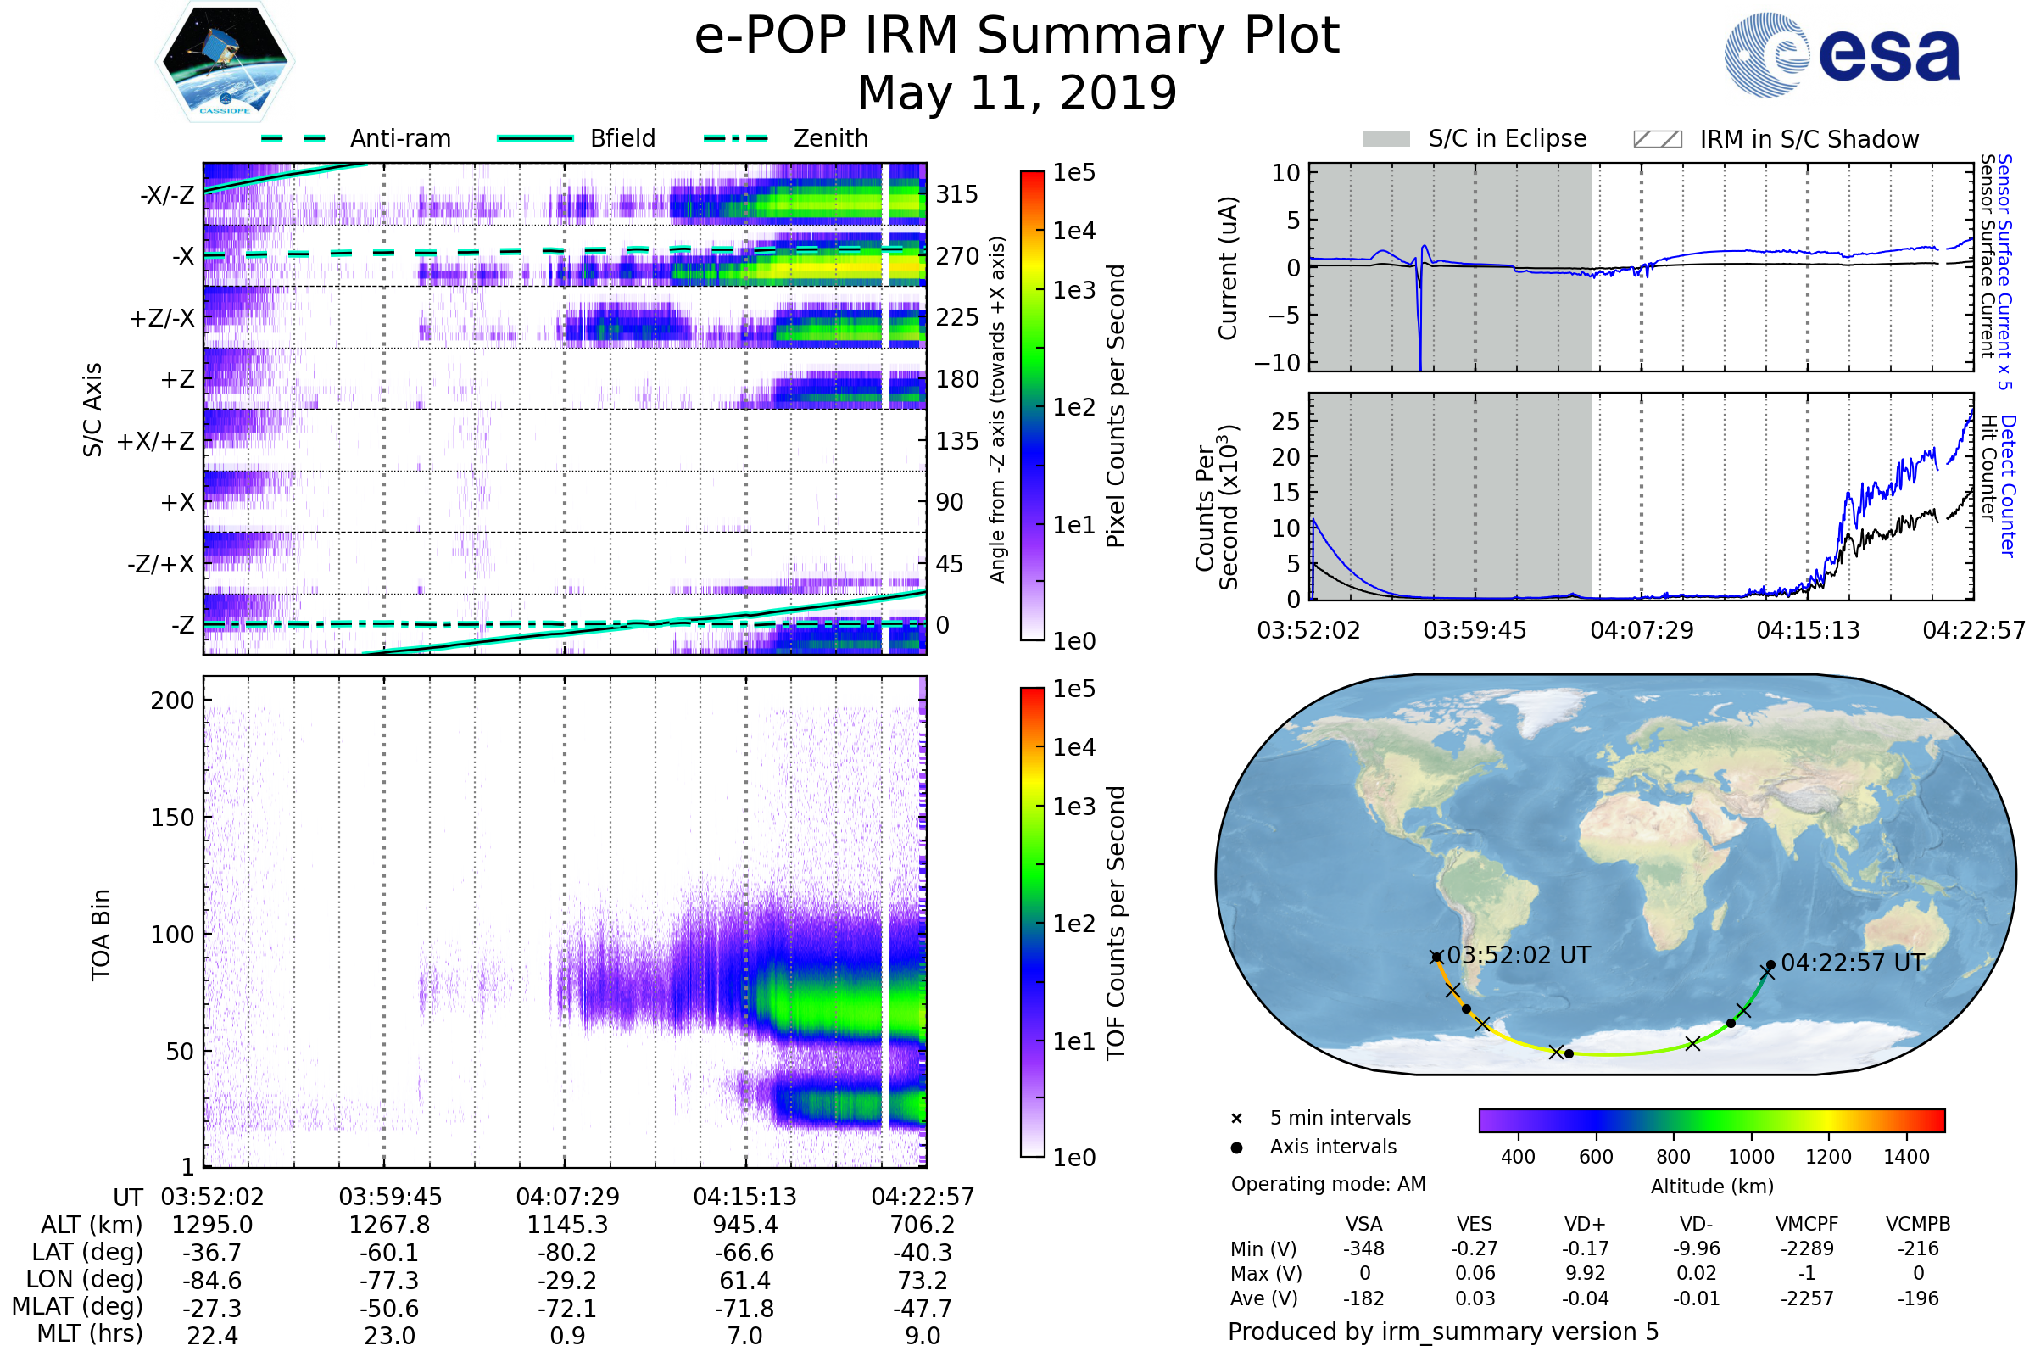Click the Bfield solid line legend marker
Viewport: 2035px width, 1357px height.
[x=535, y=138]
